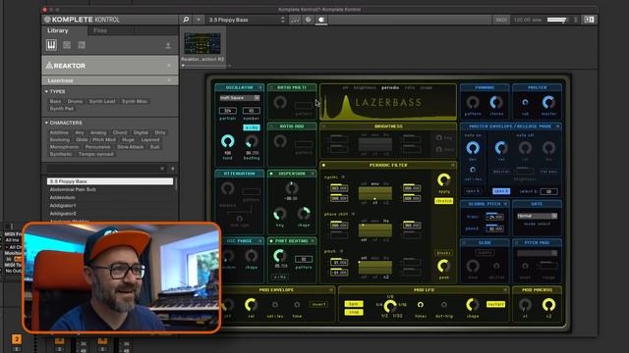Click the Part Beating knob
This screenshot has height=353, width=629.
point(279,256)
